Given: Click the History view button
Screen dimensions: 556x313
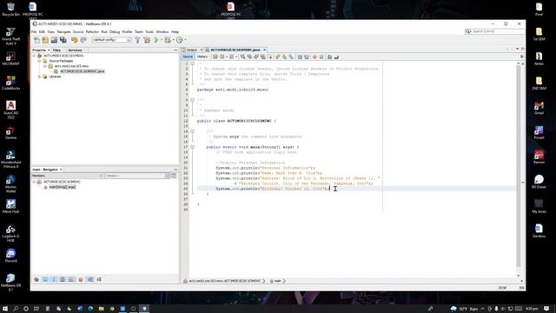Looking at the screenshot, I should click(x=202, y=57).
